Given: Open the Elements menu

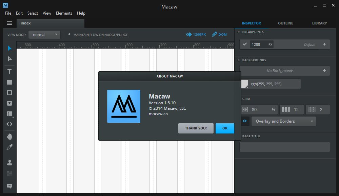Looking at the screenshot, I should (64, 13).
